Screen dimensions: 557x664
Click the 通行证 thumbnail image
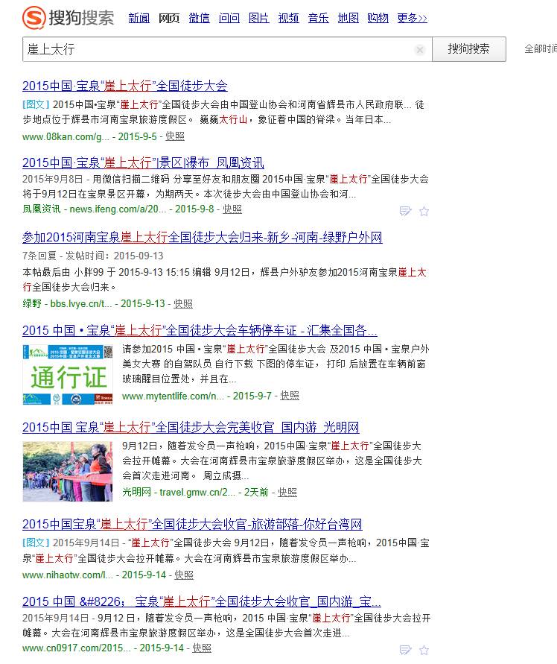click(68, 375)
